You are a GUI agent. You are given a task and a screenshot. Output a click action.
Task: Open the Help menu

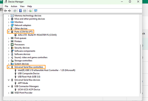pyautogui.click(x=30, y=6)
